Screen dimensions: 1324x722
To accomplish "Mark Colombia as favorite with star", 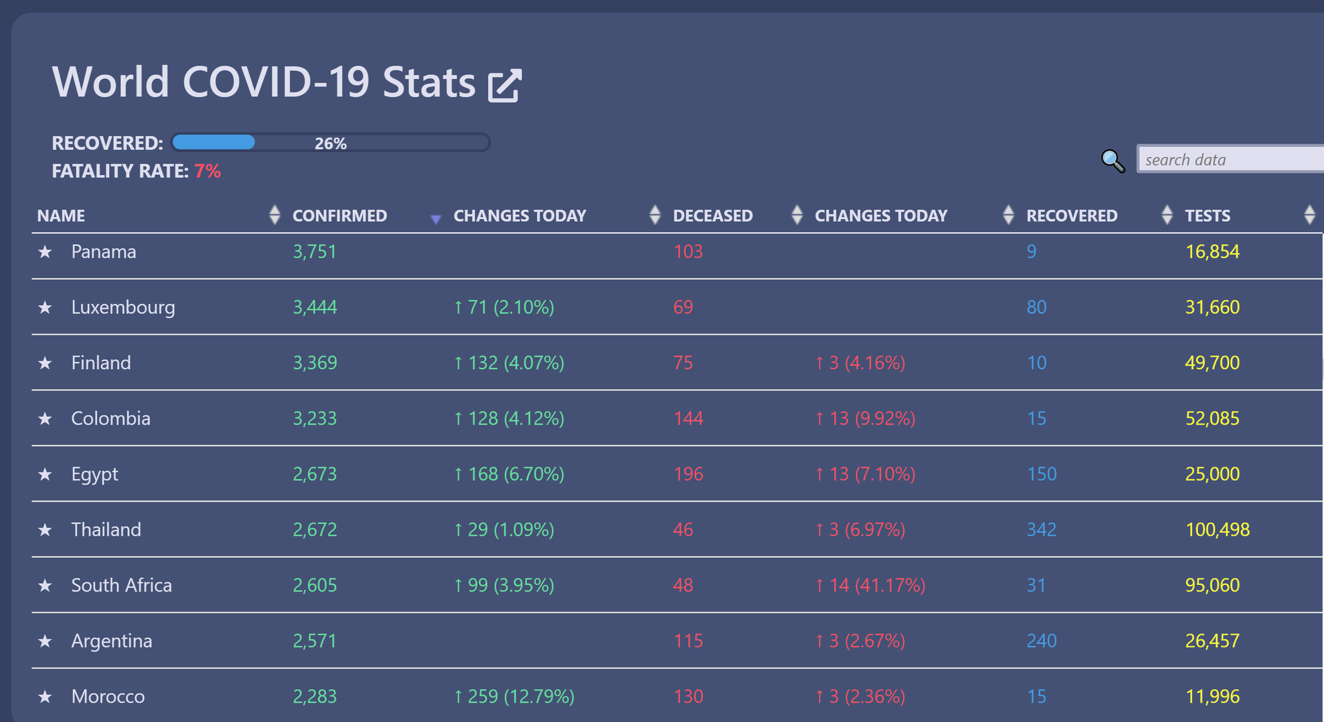I will (45, 418).
